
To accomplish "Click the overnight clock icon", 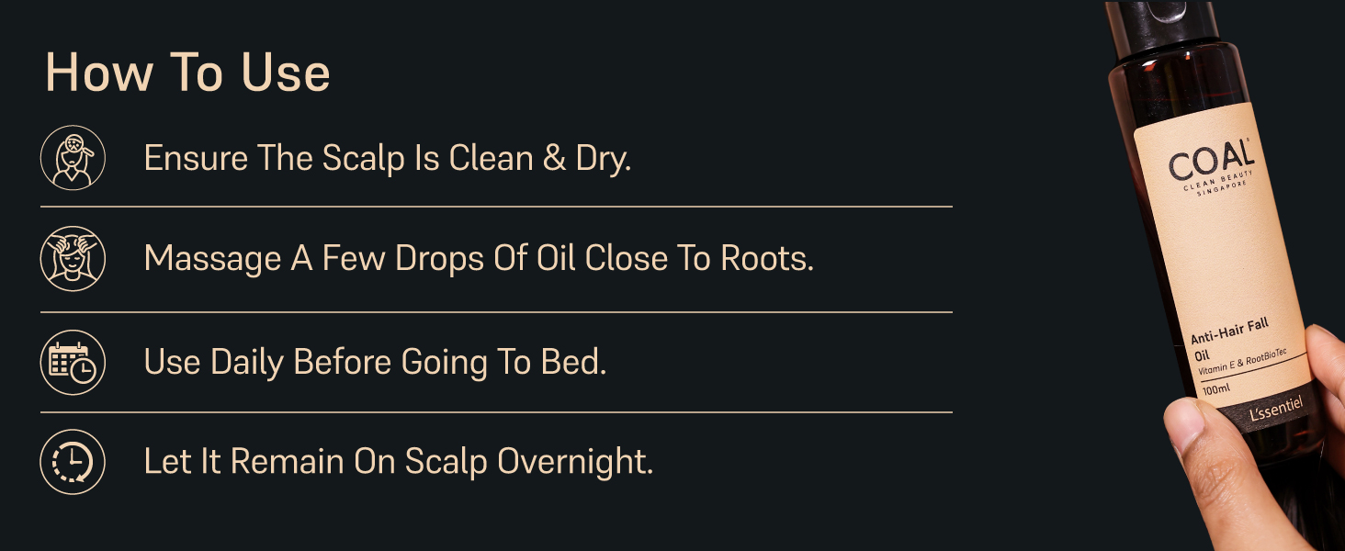I will 73,461.
